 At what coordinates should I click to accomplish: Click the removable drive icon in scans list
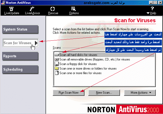(x=57, y=59)
